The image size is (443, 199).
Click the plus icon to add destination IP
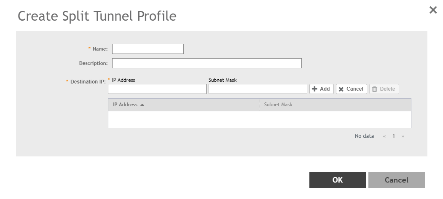pyautogui.click(x=314, y=89)
